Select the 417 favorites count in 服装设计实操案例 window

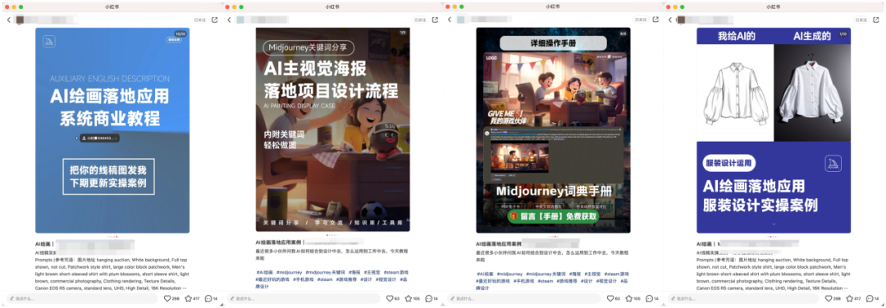[858, 298]
